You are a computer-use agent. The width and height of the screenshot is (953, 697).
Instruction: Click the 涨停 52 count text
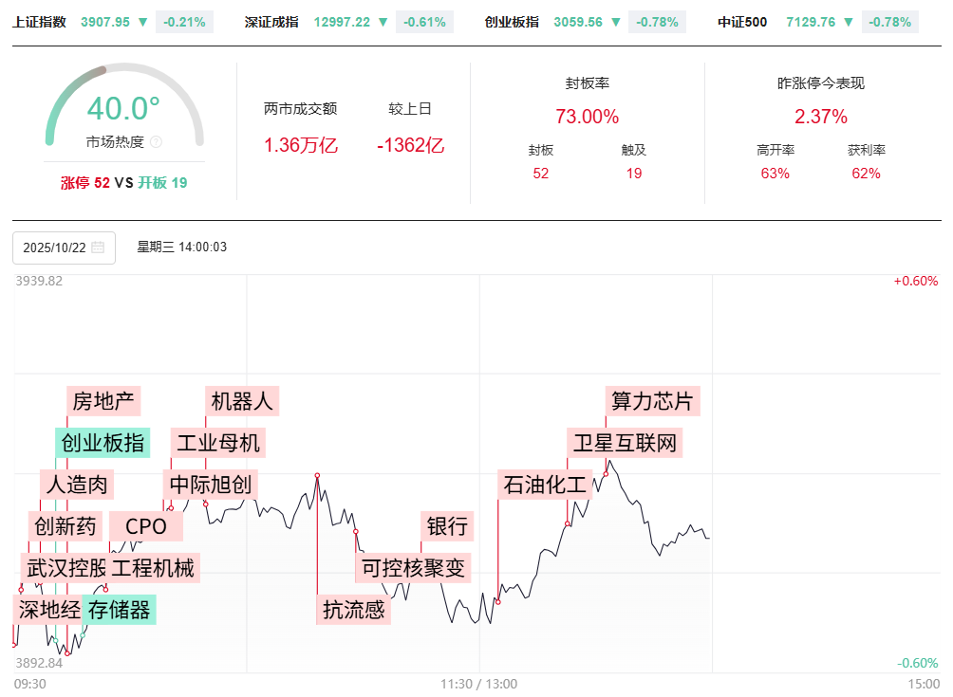85,183
